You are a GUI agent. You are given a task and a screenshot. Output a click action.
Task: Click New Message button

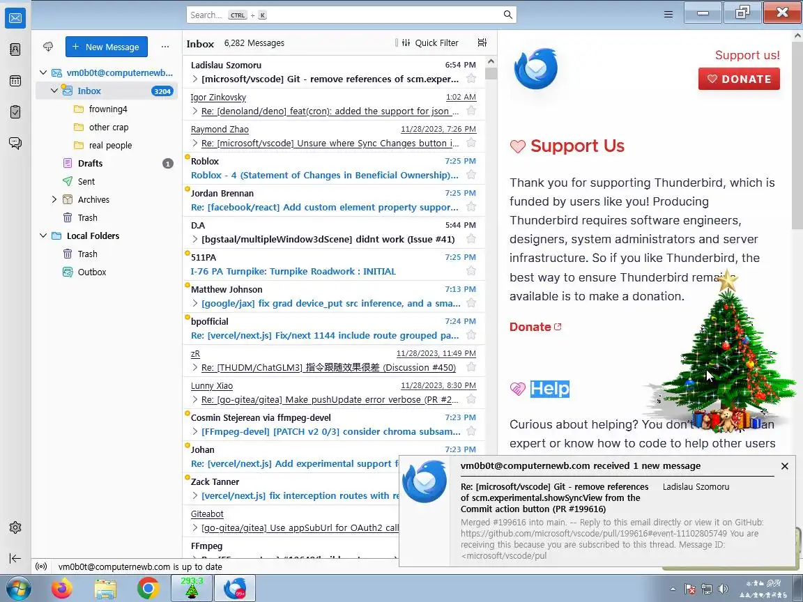(x=107, y=47)
